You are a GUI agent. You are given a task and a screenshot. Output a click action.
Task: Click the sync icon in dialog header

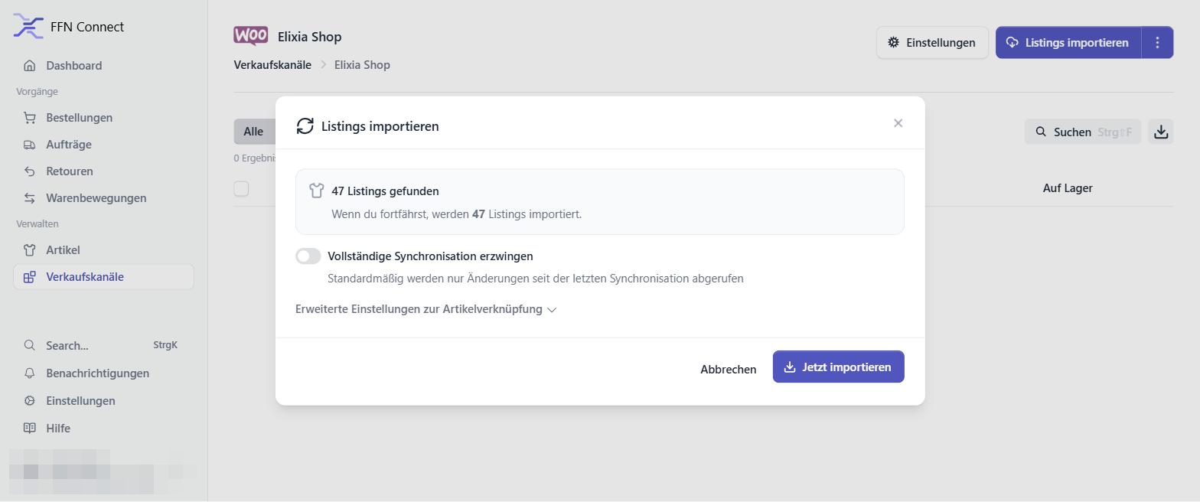[305, 125]
